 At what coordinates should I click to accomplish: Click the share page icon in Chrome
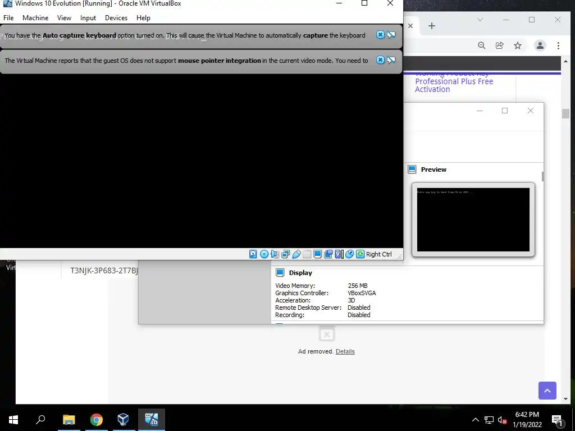click(499, 45)
